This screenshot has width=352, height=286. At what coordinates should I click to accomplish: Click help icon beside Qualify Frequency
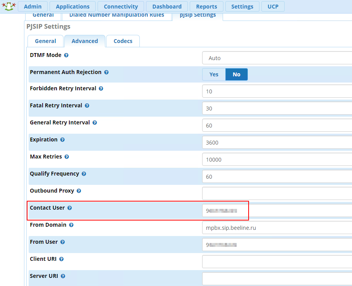point(84,174)
